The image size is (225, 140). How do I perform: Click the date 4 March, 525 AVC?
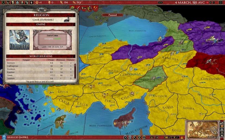[x=190, y=2]
